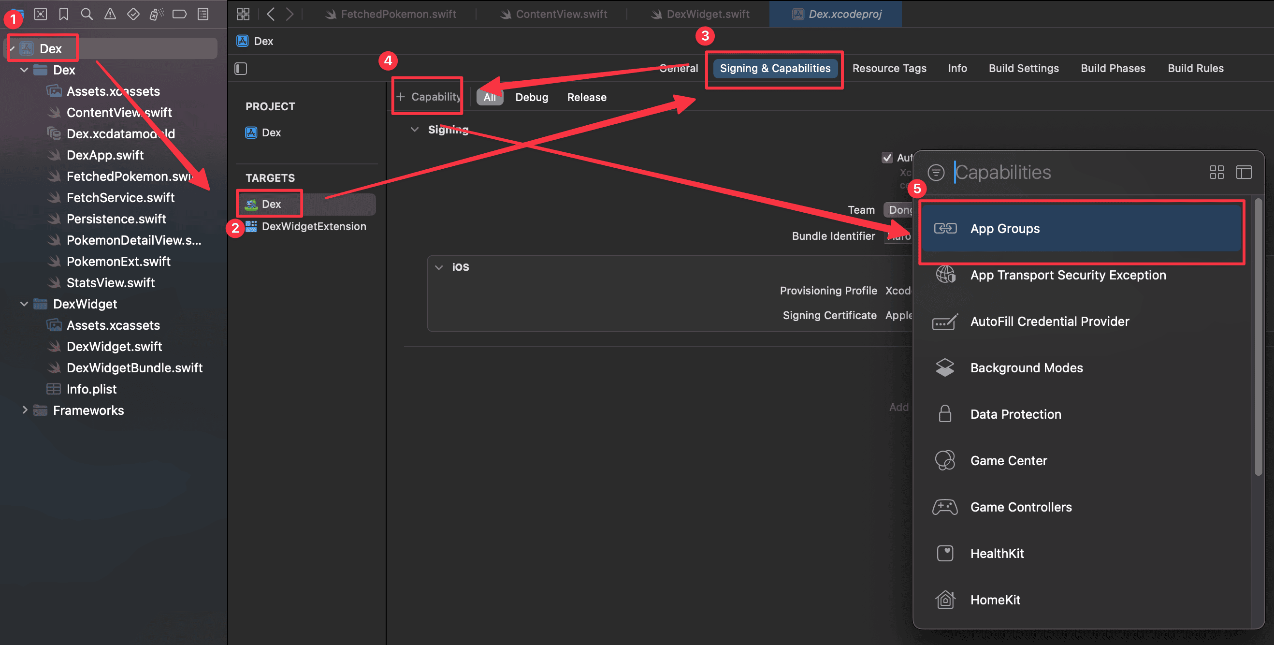Open DexWidgetBundle.swift in navigator
Image resolution: width=1274 pixels, height=645 pixels.
134,367
